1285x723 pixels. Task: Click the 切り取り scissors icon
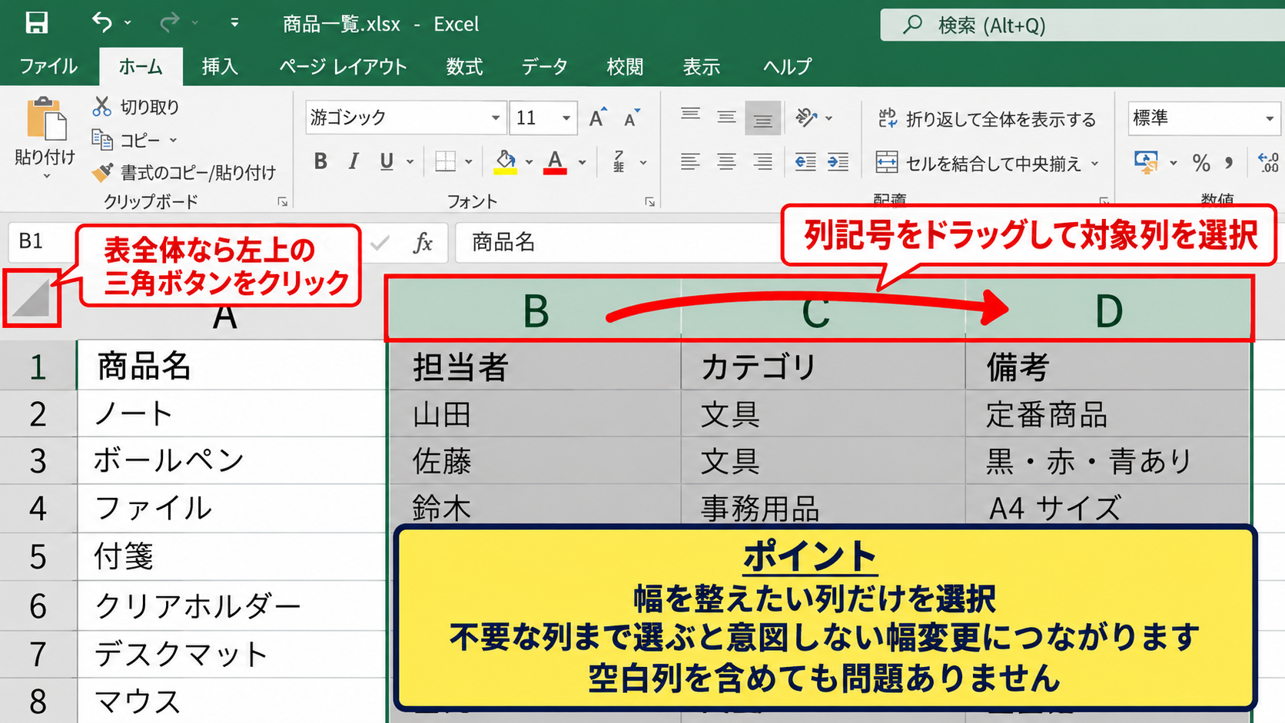101,106
